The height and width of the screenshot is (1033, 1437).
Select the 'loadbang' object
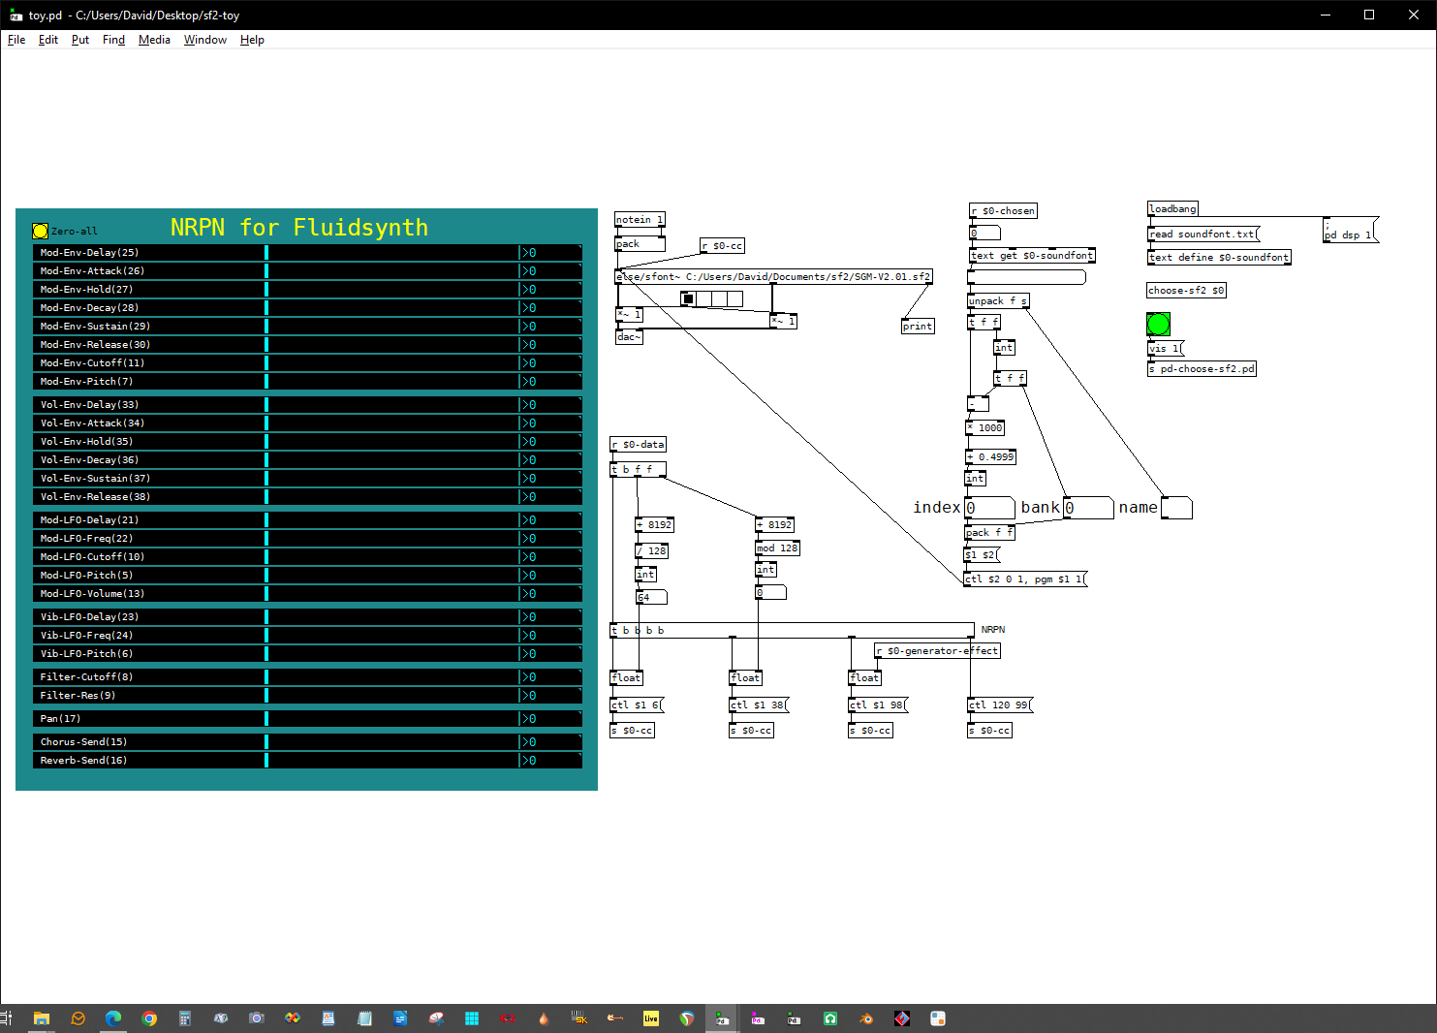point(1172,209)
